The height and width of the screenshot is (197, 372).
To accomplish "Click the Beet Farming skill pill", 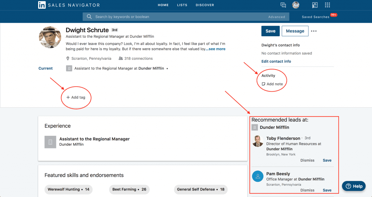I will pos(129,189).
